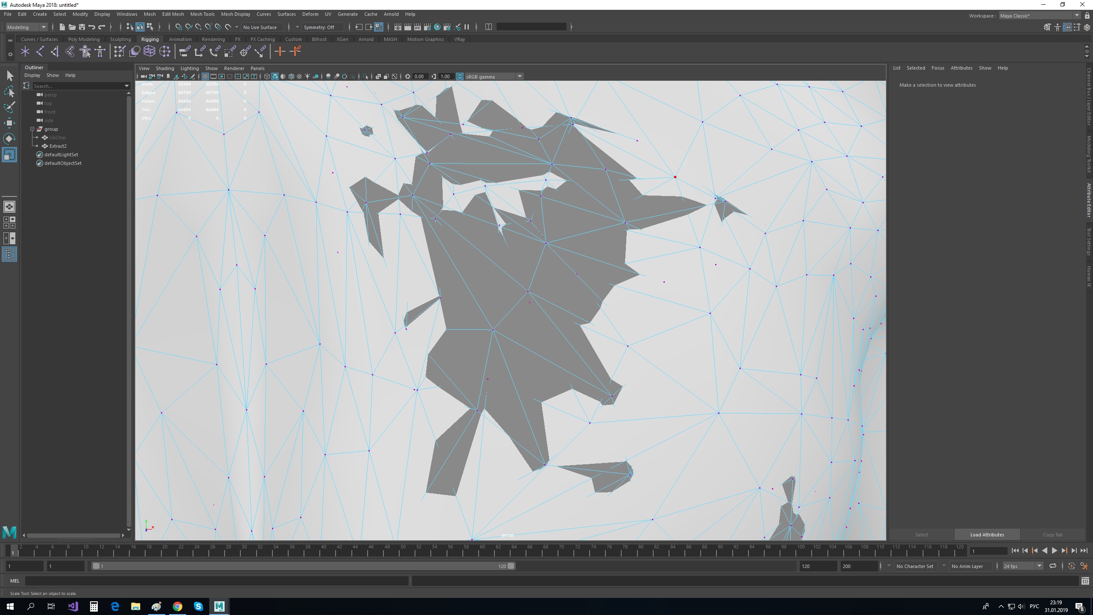Enable Smooth Shade All in the viewport toolbar

pos(275,76)
